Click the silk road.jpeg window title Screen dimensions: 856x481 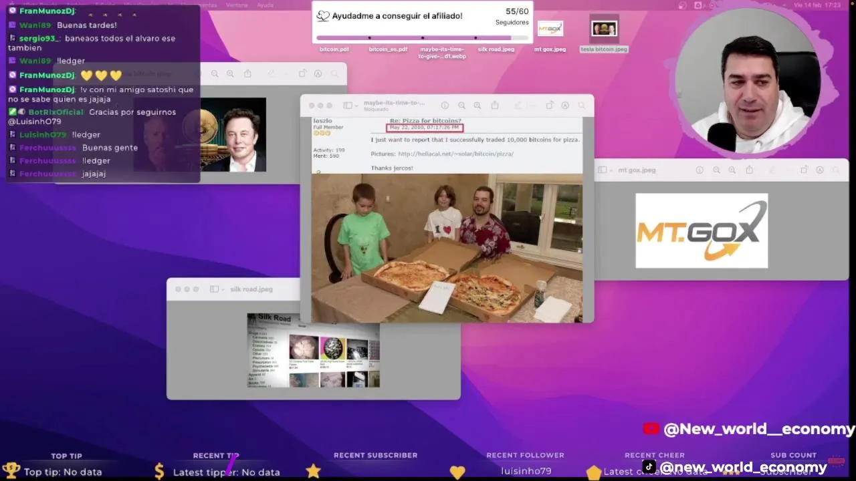(x=251, y=289)
